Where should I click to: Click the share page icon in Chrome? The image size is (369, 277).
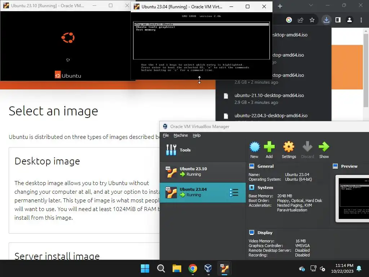(x=301, y=20)
